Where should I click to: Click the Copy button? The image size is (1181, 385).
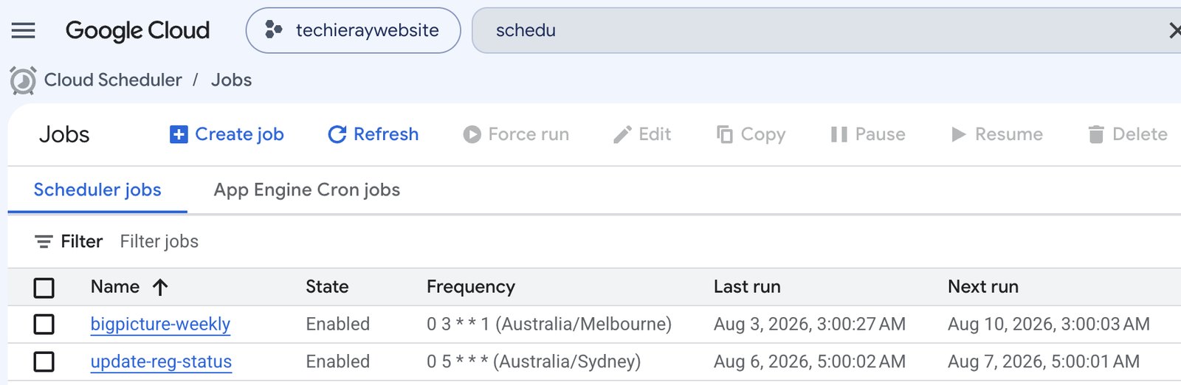tap(751, 134)
